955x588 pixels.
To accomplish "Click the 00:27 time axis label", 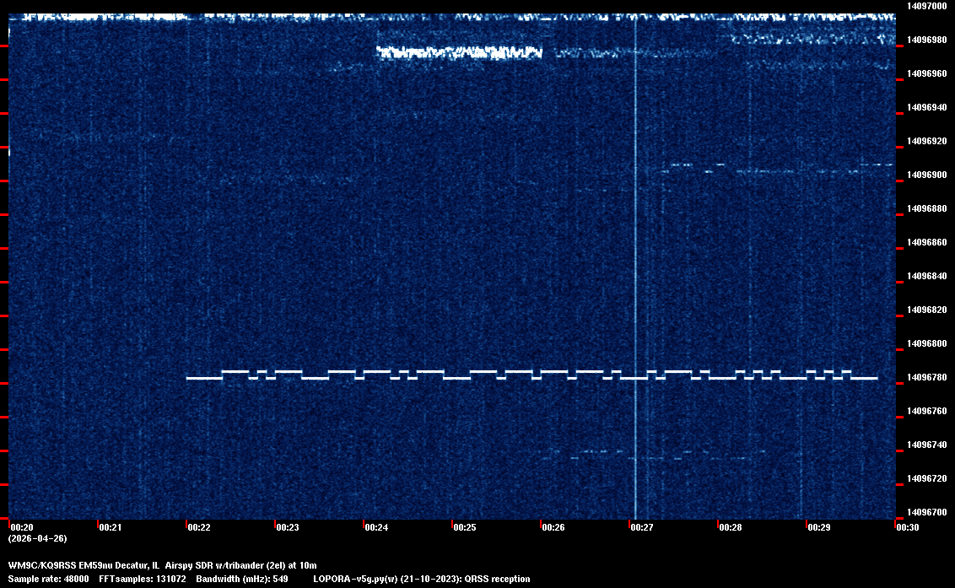I will point(642,527).
